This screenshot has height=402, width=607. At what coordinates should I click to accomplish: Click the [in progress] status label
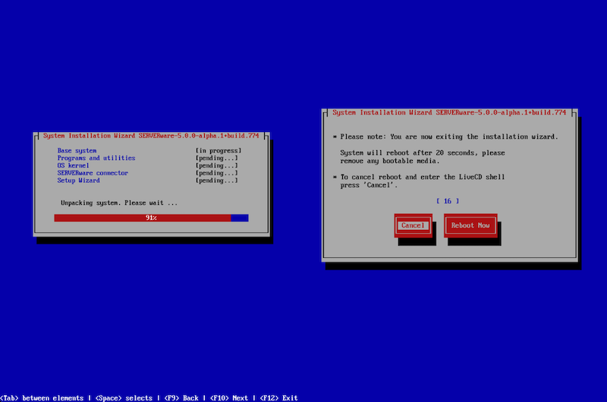(x=218, y=150)
